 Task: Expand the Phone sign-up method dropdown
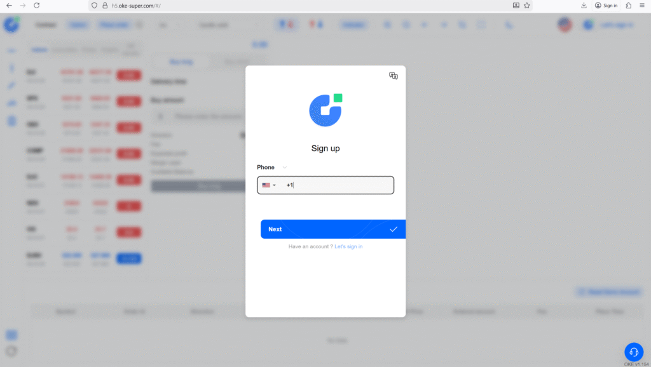pos(284,168)
